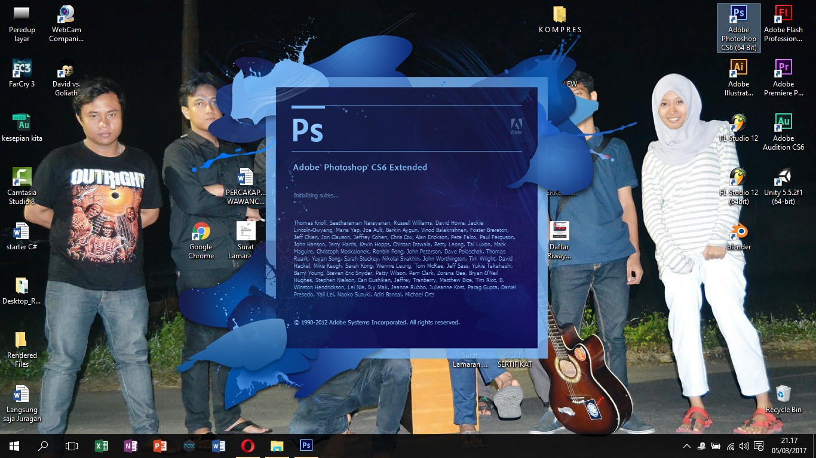This screenshot has height=458, width=816.
Task: Select the Adobe Illustrator desktop shortcut
Action: pos(738,78)
